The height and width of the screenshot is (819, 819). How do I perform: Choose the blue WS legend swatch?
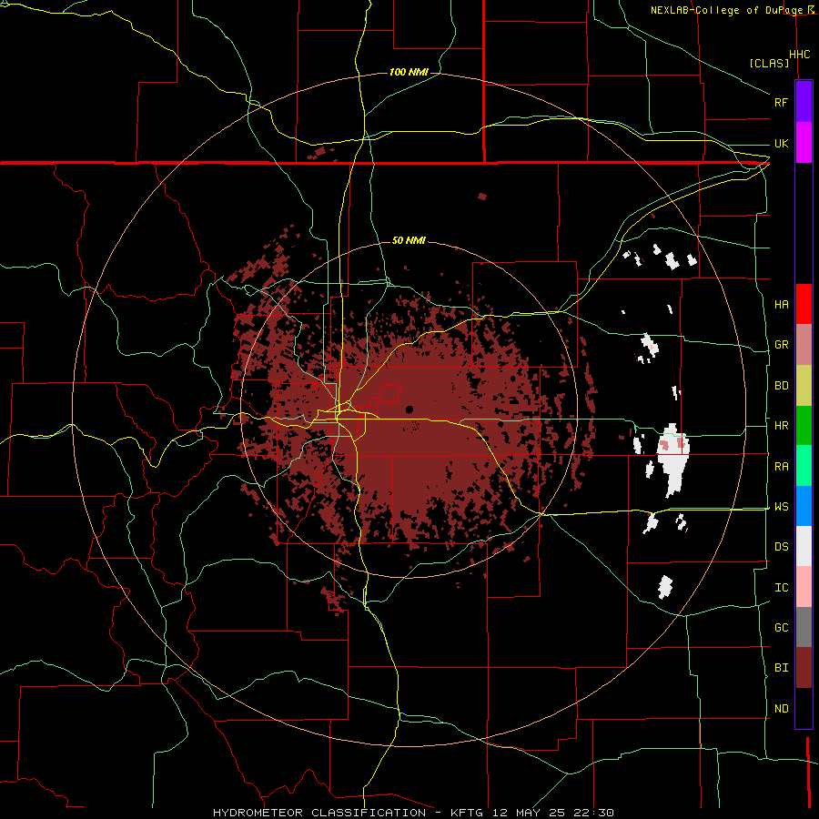click(x=804, y=506)
